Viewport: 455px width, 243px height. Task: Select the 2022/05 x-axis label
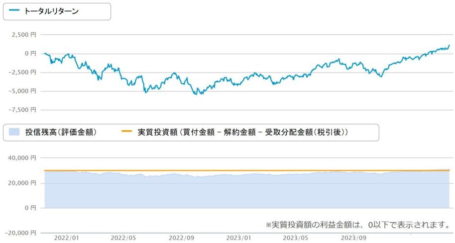click(124, 238)
